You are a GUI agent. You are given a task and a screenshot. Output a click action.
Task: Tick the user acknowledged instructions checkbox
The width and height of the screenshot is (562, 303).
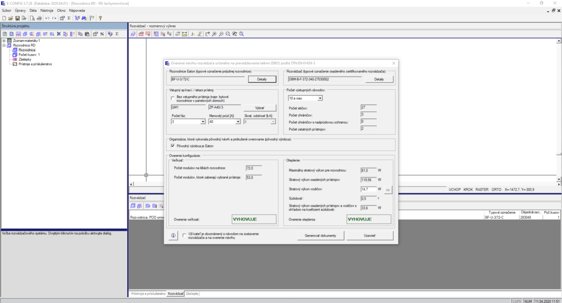(x=185, y=236)
